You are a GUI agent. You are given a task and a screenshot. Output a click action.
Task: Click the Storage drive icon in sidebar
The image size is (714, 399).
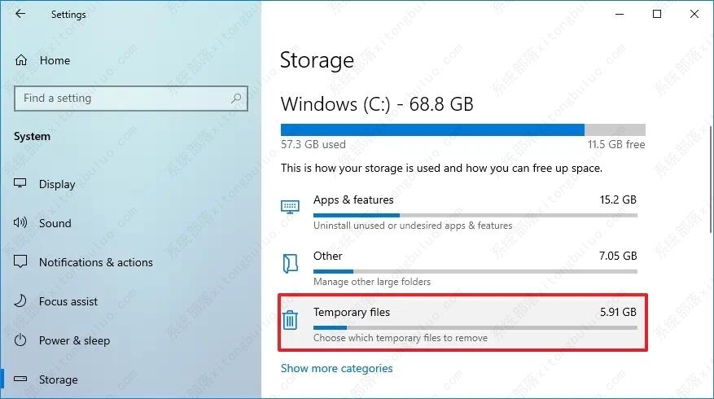(x=21, y=379)
